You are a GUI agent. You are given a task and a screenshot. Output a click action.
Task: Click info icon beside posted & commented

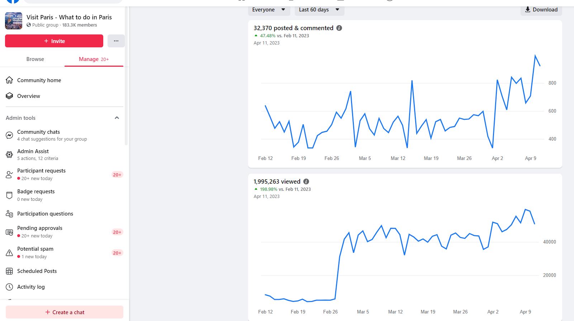339,28
